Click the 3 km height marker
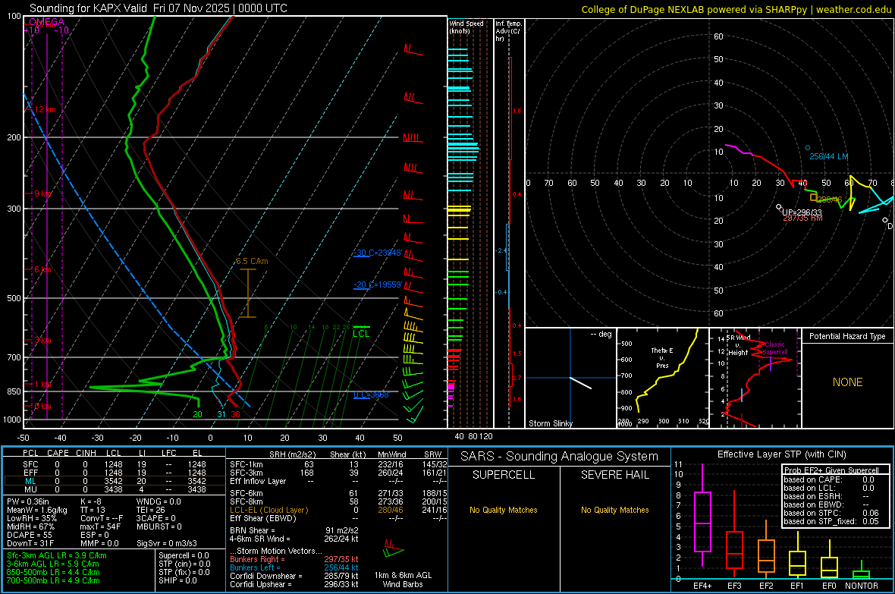 pyautogui.click(x=42, y=340)
